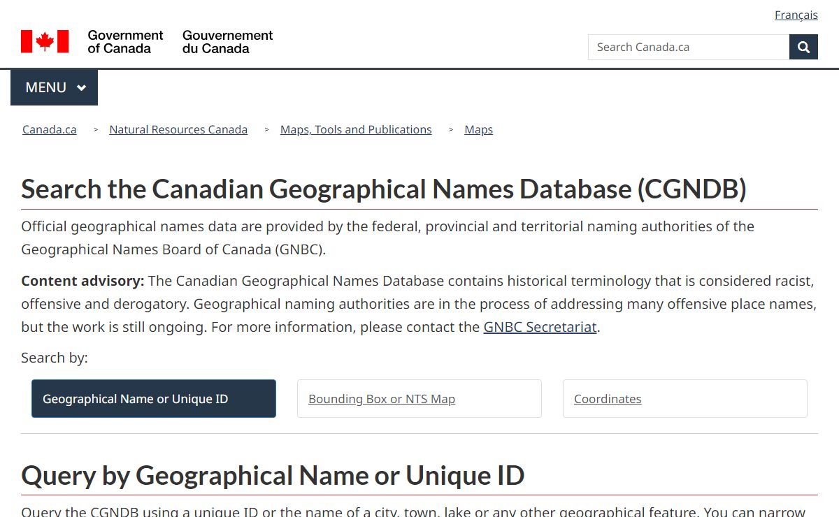Select Geographical Name or Unique ID tab
Screen dimensions: 839x517
pyautogui.click(x=154, y=399)
